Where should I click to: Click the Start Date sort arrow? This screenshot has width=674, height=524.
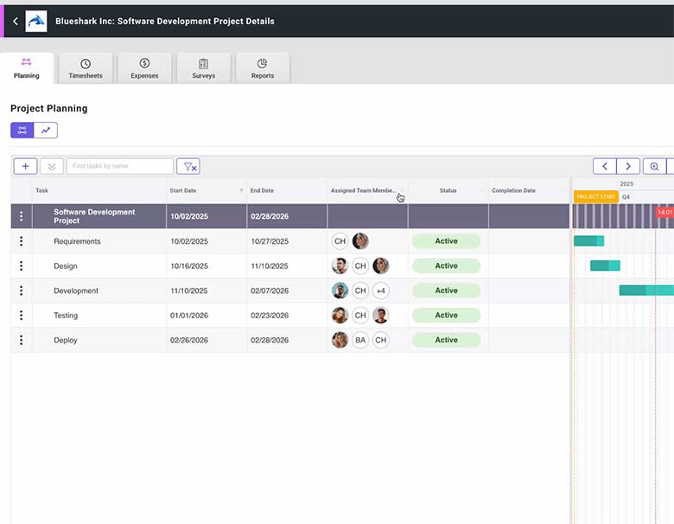(x=241, y=190)
